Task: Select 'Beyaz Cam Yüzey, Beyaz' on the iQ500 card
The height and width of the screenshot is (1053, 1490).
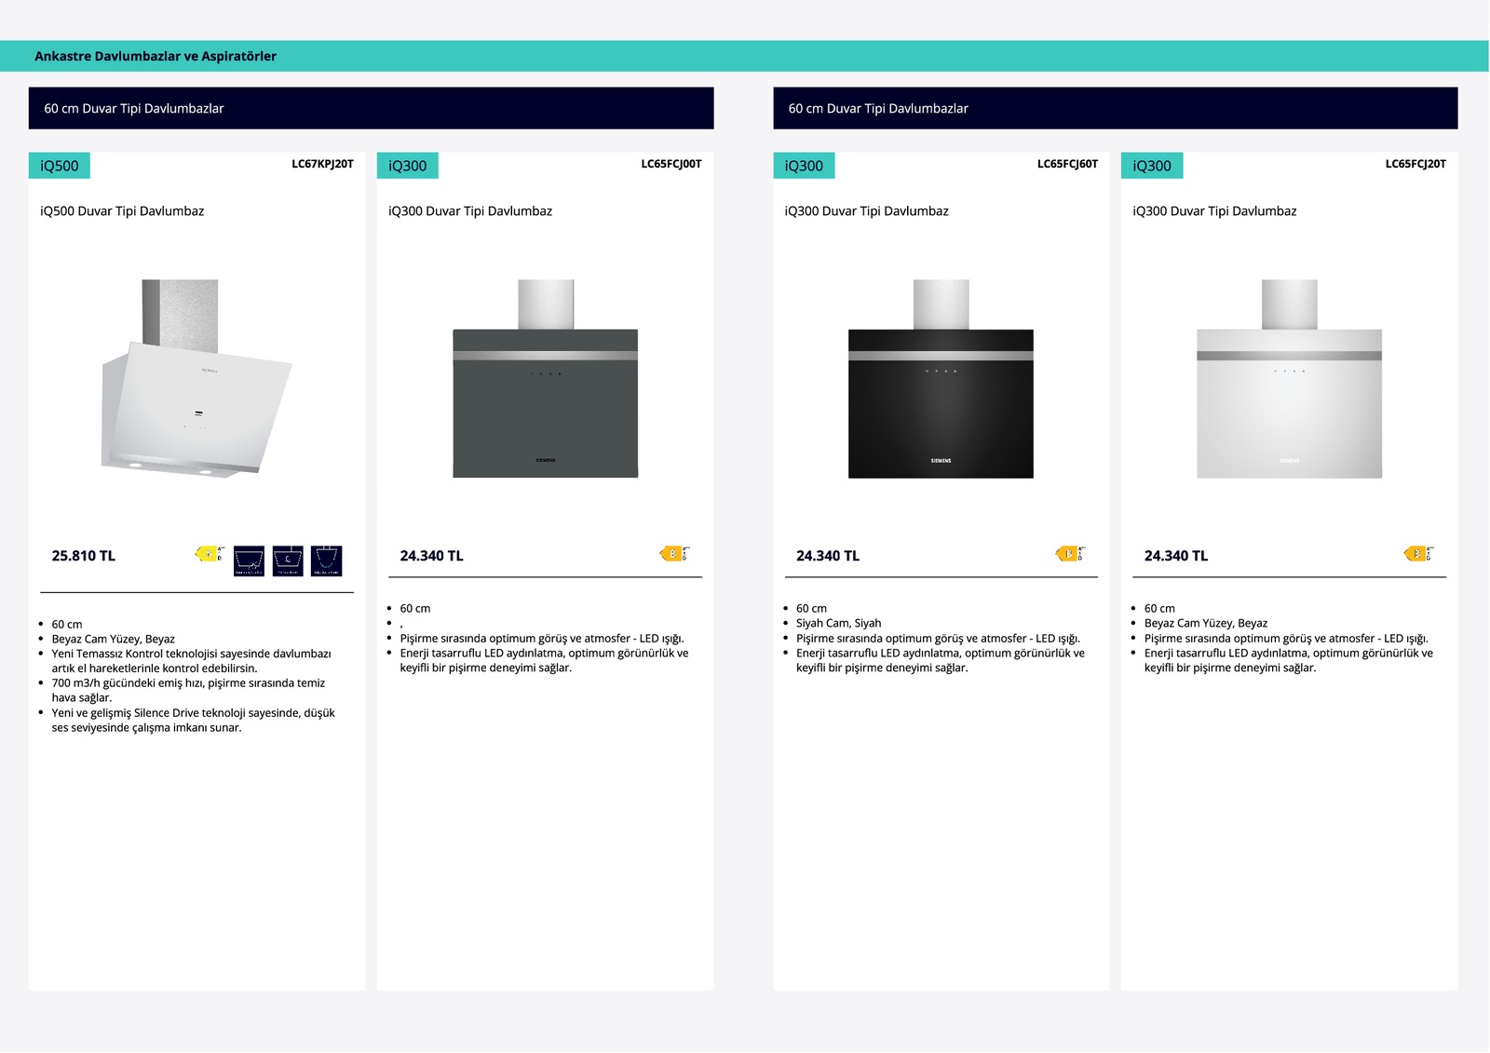Action: coord(114,639)
